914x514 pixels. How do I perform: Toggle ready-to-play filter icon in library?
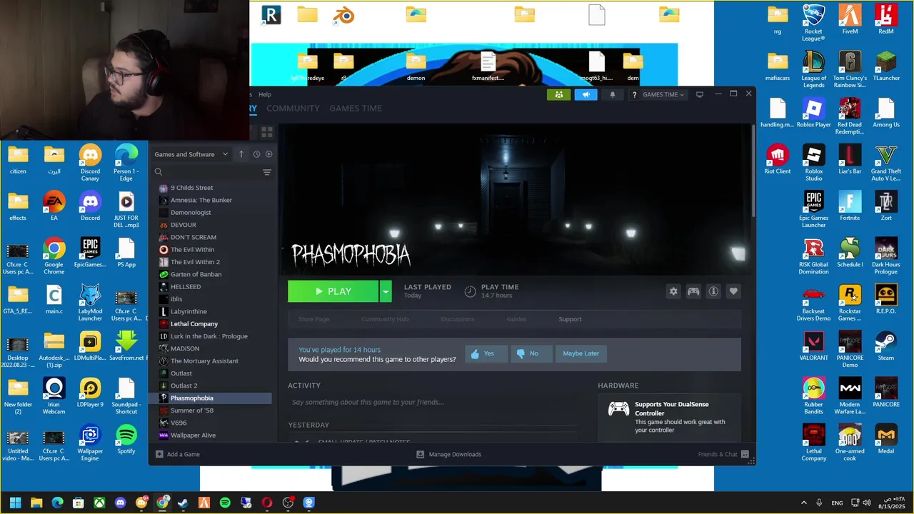pyautogui.click(x=269, y=154)
